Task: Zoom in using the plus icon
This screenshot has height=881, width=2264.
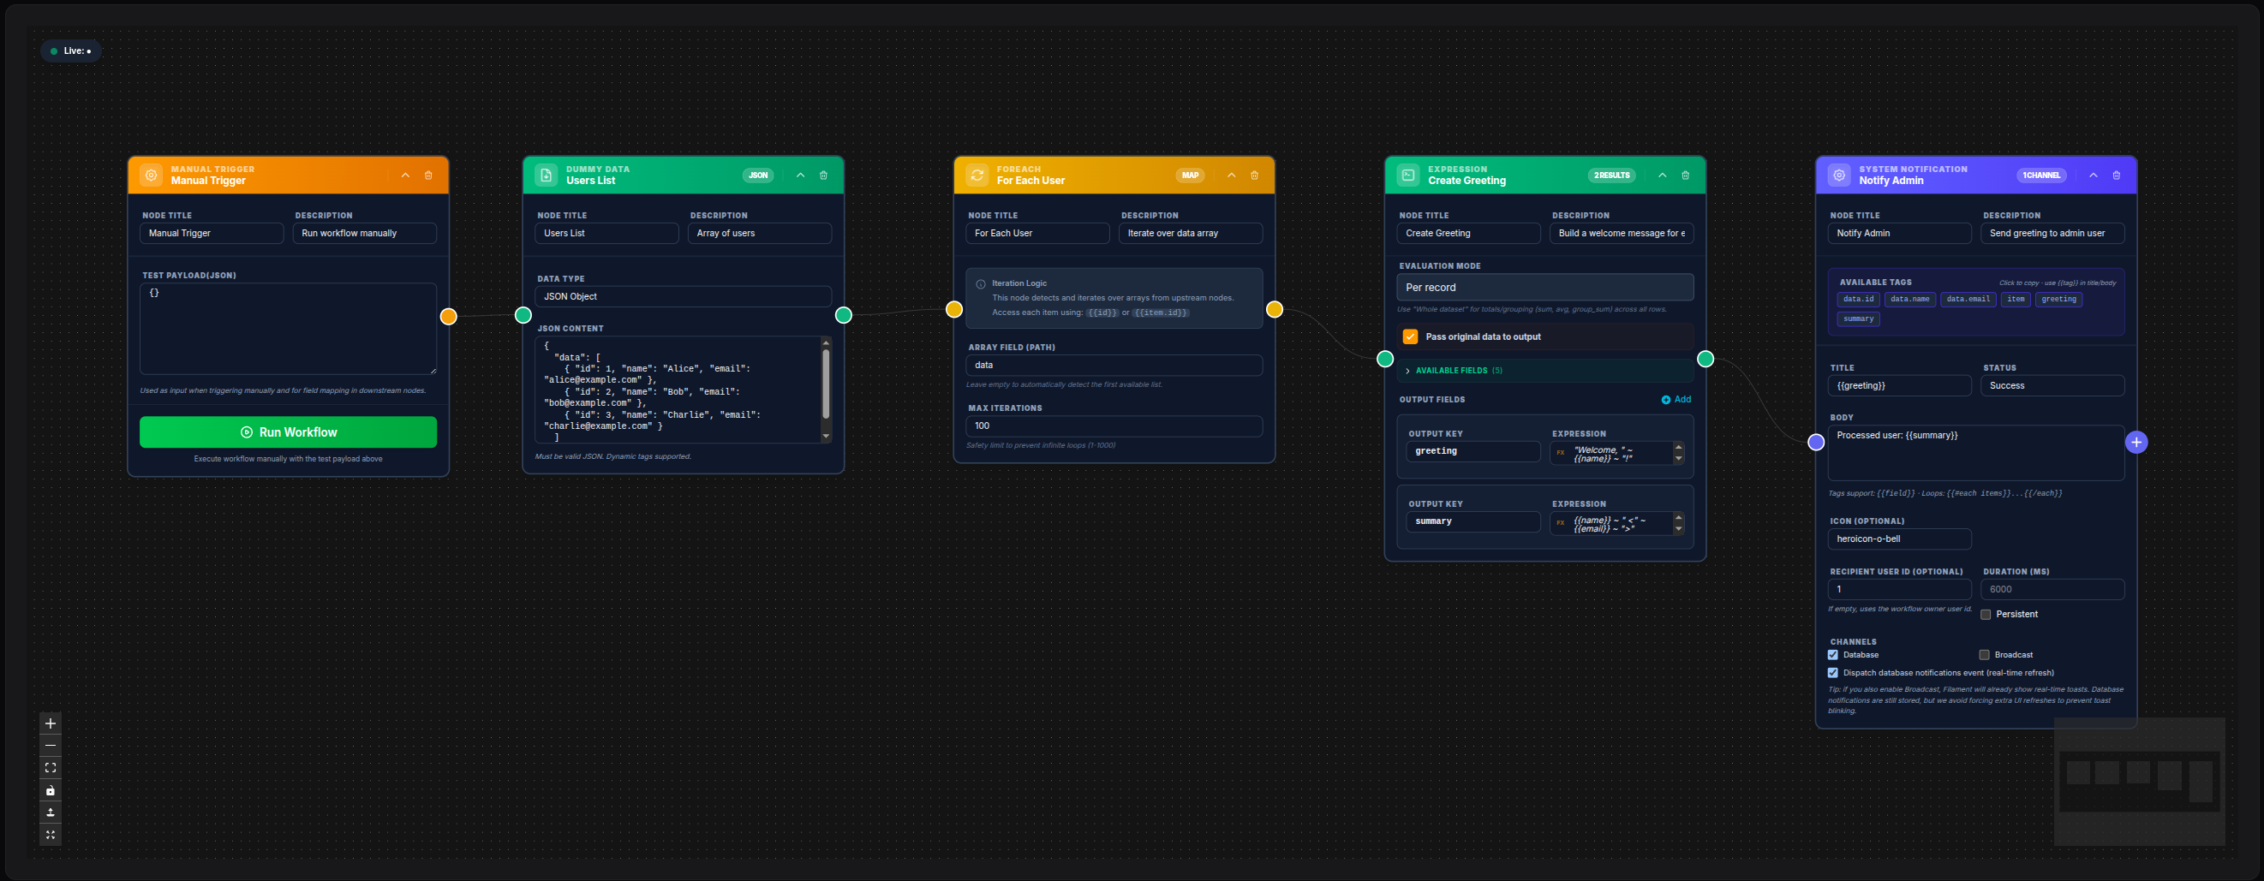Action: click(50, 723)
